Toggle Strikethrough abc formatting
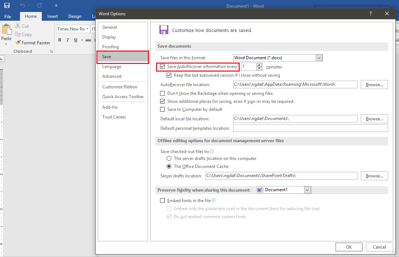Screen dimensions: 399x257 88,40
